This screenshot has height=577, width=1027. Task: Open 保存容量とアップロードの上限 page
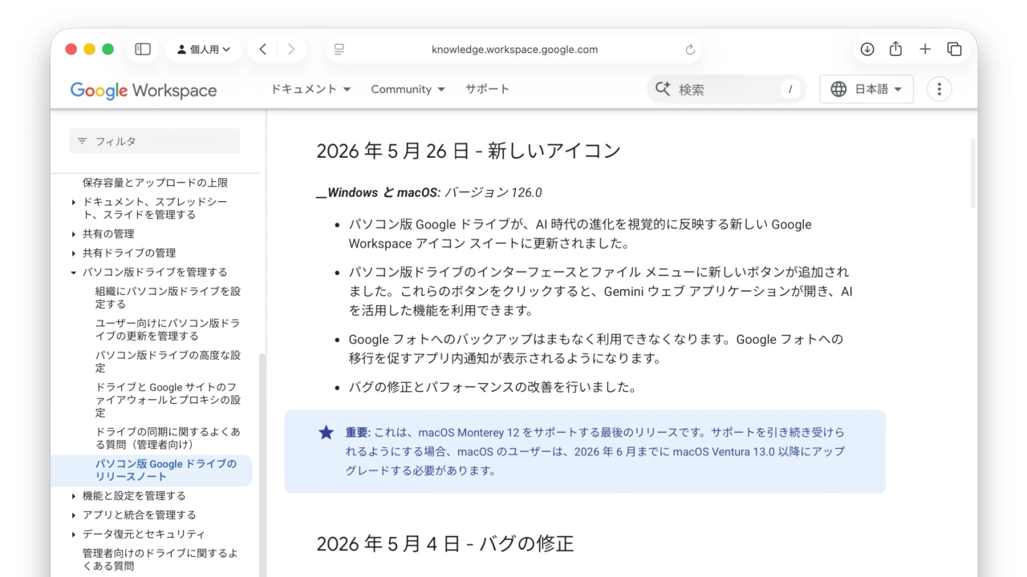(x=155, y=183)
